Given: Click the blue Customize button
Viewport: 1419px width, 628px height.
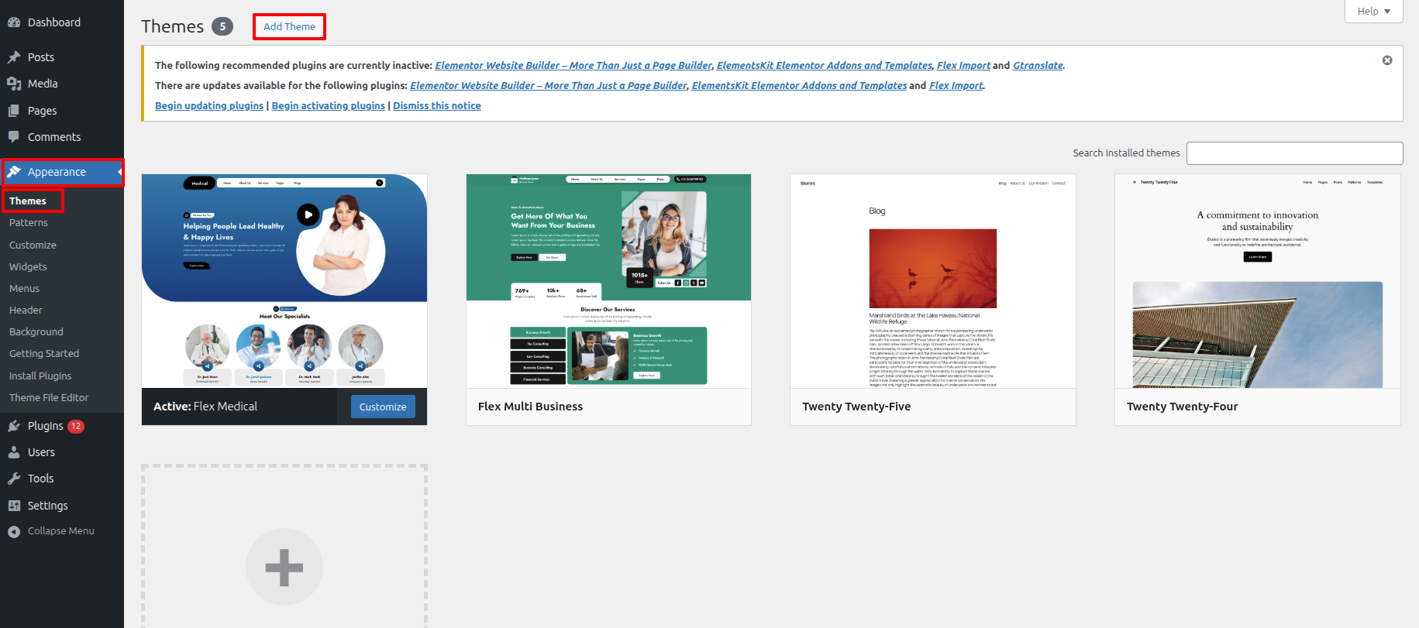Looking at the screenshot, I should (x=383, y=407).
